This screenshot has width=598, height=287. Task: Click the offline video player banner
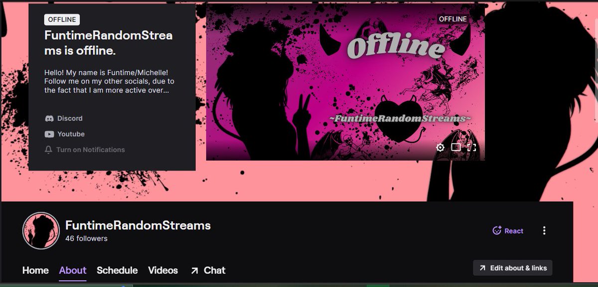(x=345, y=82)
